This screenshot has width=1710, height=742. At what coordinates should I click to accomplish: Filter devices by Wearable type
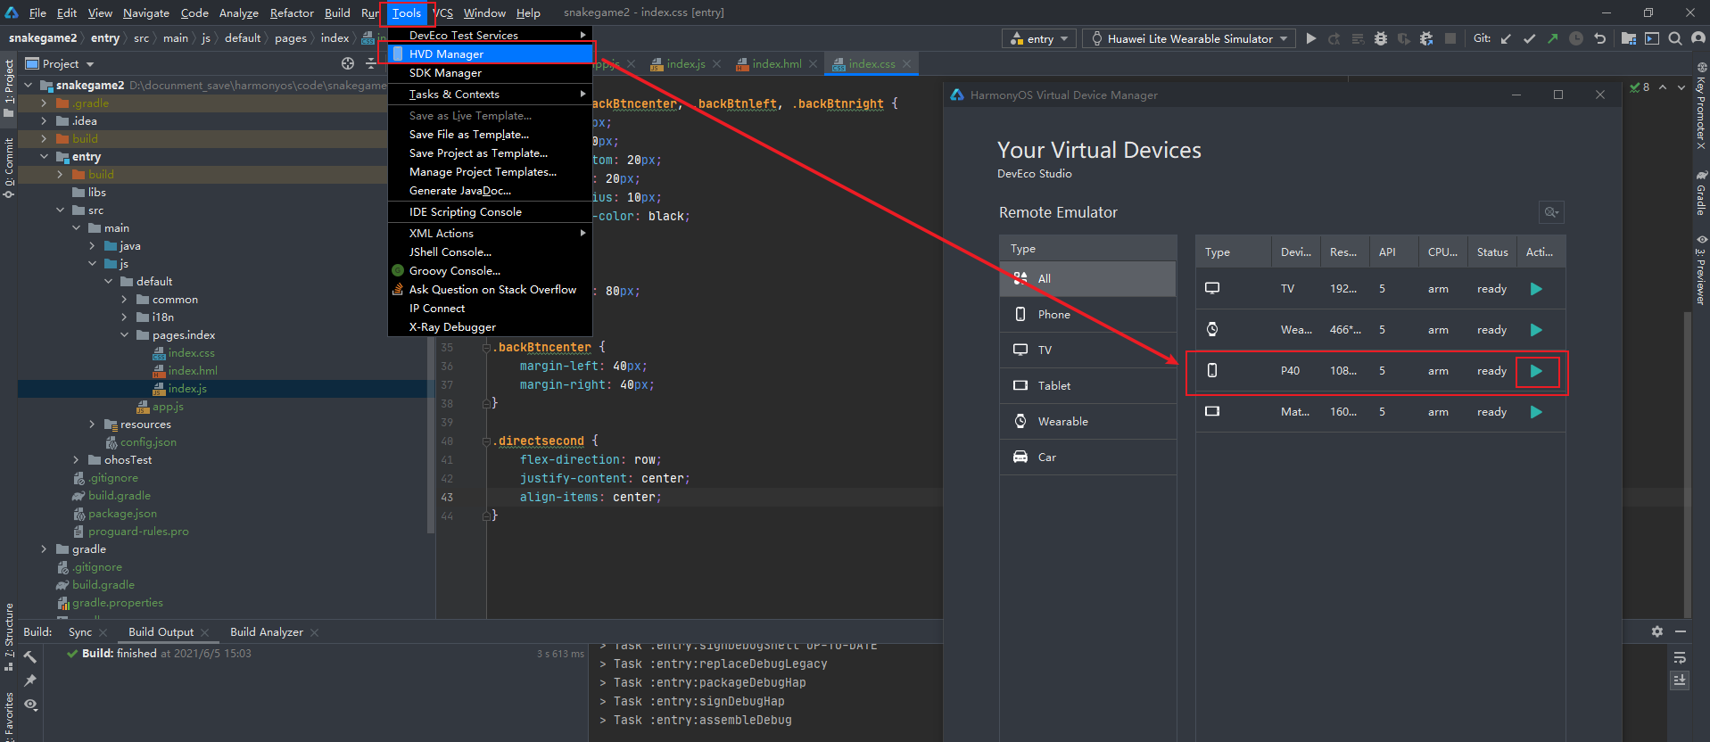pos(1088,422)
